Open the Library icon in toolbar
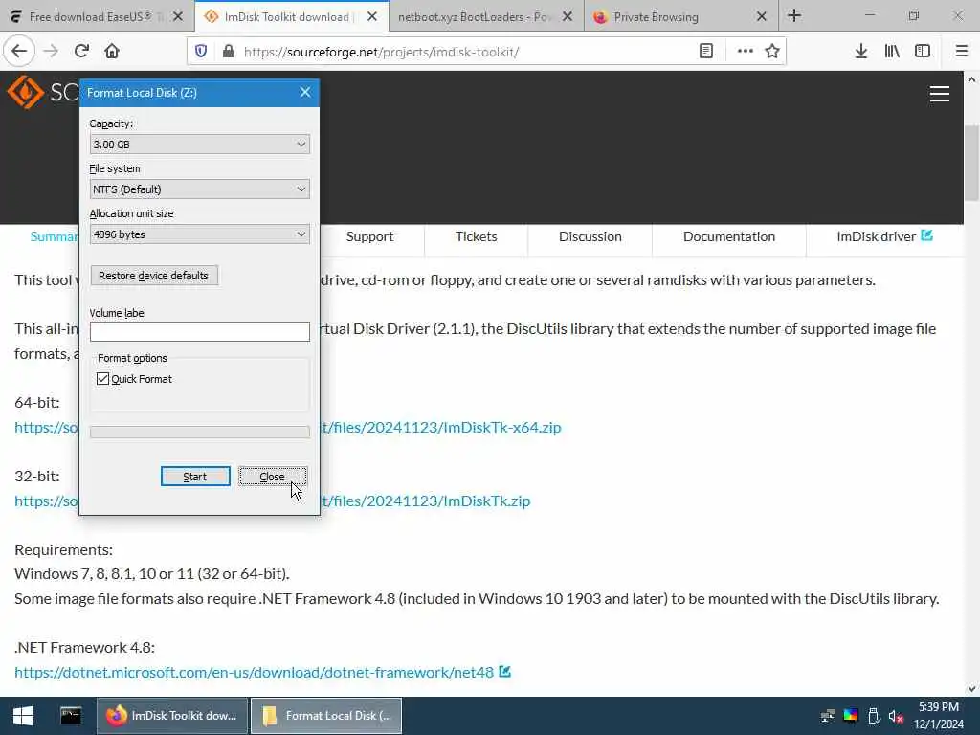980x735 pixels. click(892, 52)
